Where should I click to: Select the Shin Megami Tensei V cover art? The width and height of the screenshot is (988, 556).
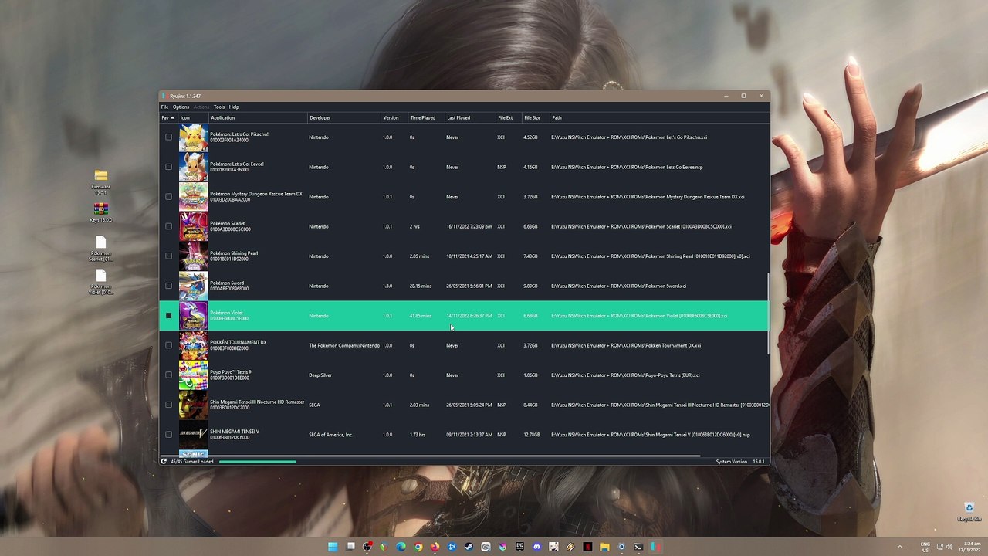point(193,435)
